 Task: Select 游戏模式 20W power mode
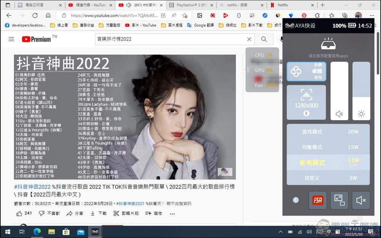click(x=328, y=132)
